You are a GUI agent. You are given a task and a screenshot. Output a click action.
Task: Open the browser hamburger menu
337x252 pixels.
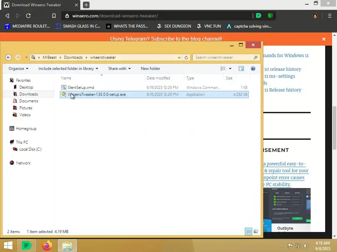(x=330, y=16)
